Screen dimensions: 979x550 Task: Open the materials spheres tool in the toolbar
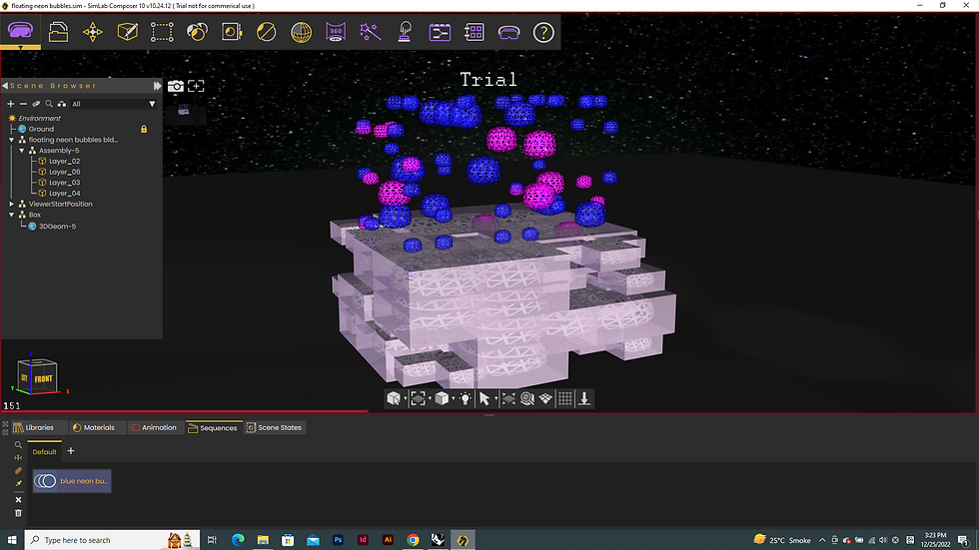(x=197, y=32)
